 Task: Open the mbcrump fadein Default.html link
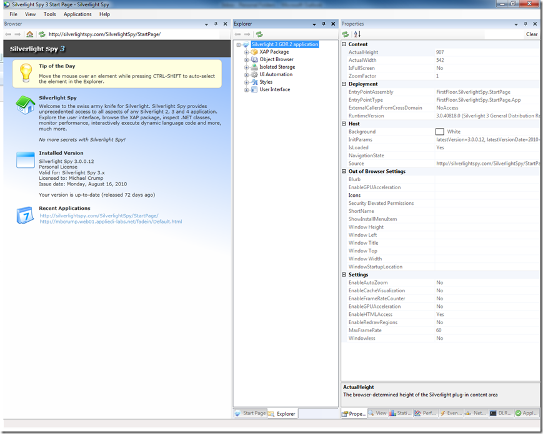(x=111, y=222)
